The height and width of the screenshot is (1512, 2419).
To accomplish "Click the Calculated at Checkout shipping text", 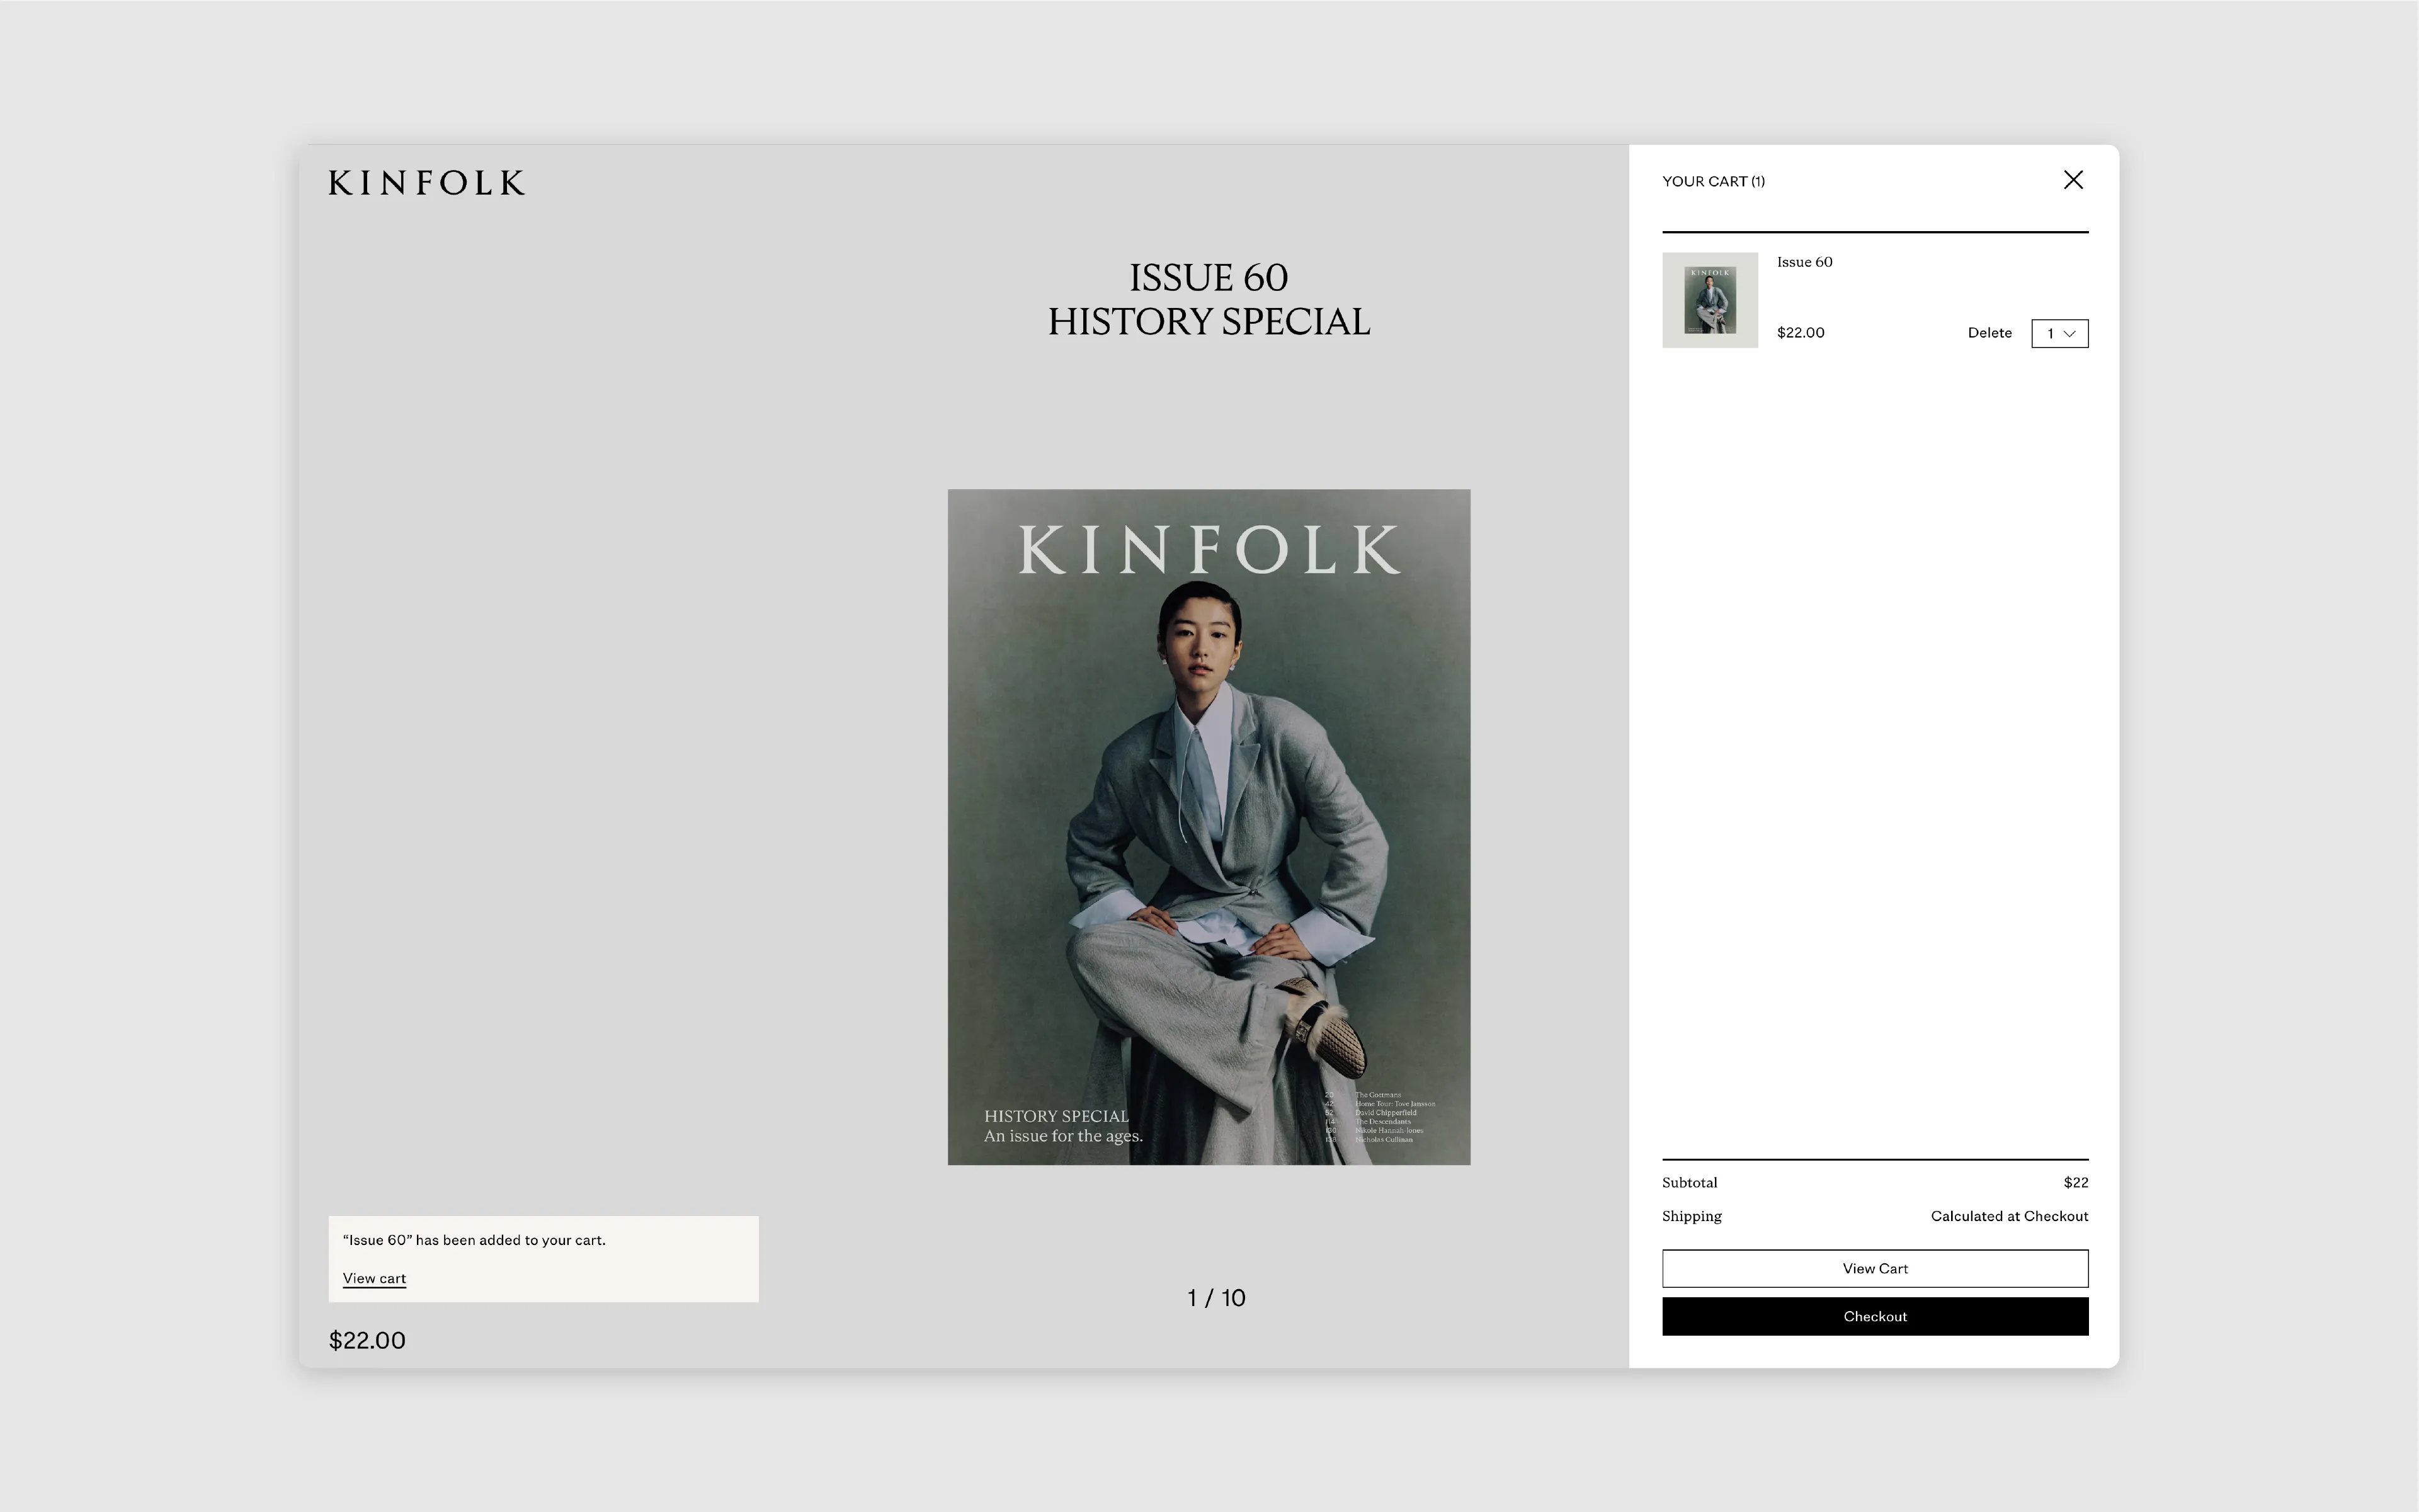I will point(2009,1216).
